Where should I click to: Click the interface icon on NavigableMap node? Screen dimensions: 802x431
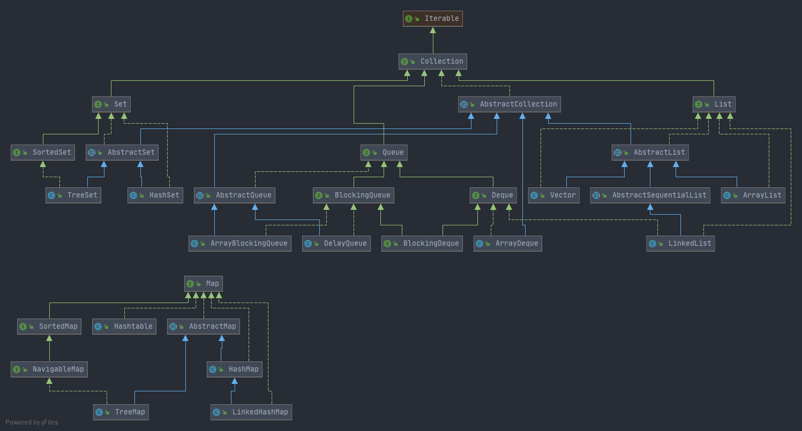(x=17, y=369)
